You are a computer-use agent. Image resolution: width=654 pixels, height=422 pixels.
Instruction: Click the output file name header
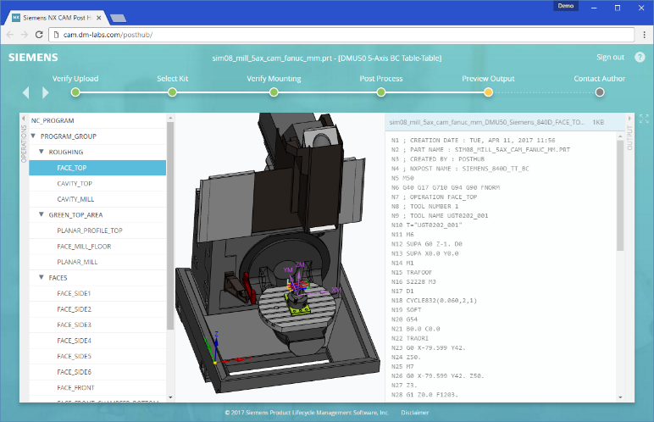coord(487,122)
